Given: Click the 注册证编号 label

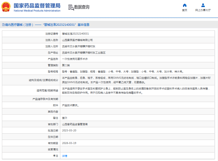Looking at the screenshot, I should pyautogui.click(x=51, y=34).
